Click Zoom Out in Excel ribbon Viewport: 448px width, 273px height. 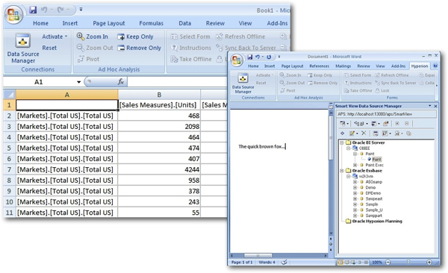95,48
